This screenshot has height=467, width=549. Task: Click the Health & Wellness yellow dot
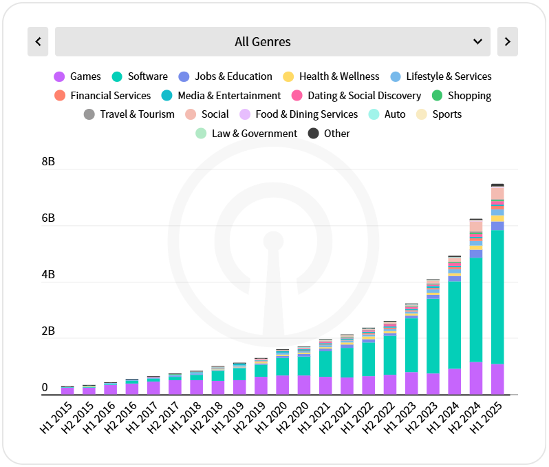[288, 76]
